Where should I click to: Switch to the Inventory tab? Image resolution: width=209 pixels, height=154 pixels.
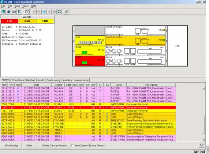67,80
